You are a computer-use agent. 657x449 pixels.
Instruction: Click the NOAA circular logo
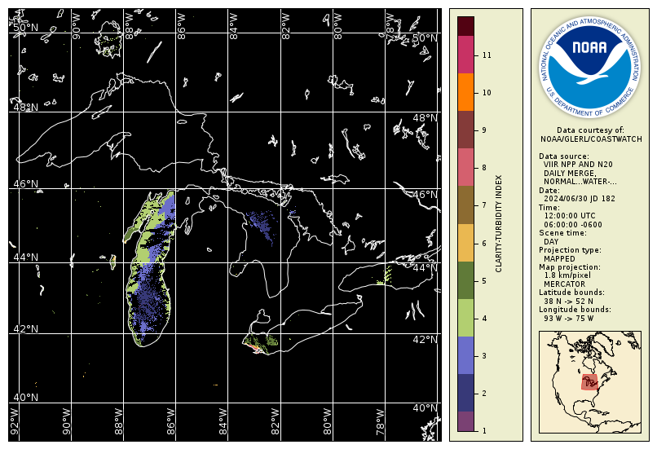pyautogui.click(x=590, y=67)
